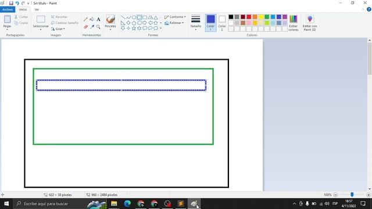Open the notification center icon
The image size is (372, 209).
click(x=363, y=204)
